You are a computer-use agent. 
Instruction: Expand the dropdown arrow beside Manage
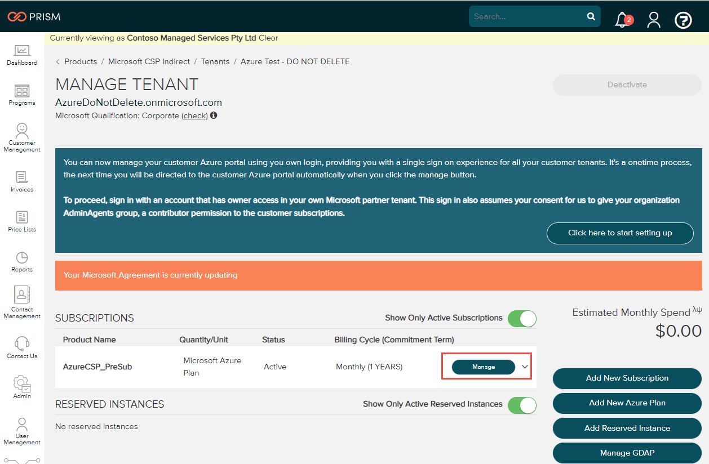(524, 367)
